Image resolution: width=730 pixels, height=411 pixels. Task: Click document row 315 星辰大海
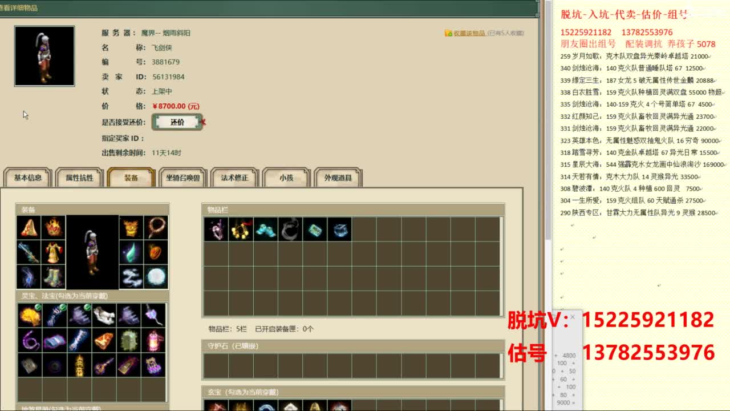point(643,164)
